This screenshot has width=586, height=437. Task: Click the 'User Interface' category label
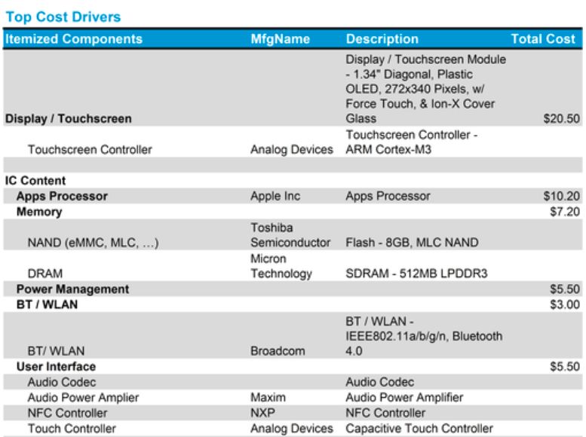point(56,367)
